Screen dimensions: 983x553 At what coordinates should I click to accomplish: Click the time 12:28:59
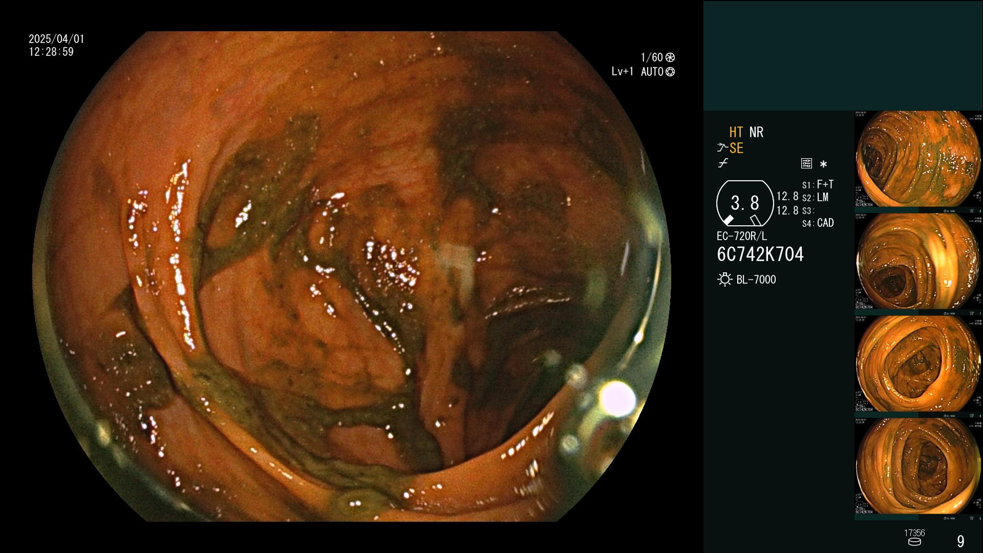(51, 52)
